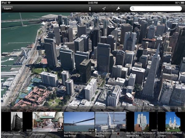Viewport: 185px width, 138px height.
Task: Click inside the search field
Action: tap(157, 9)
